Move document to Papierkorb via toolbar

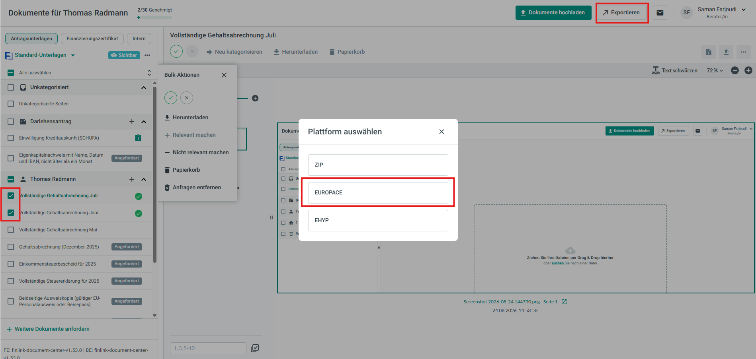coord(347,52)
